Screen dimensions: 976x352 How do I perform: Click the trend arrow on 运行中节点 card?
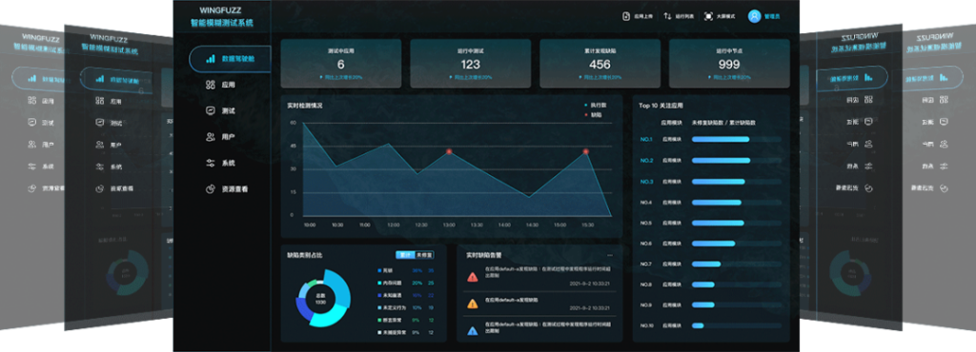pyautogui.click(x=710, y=78)
